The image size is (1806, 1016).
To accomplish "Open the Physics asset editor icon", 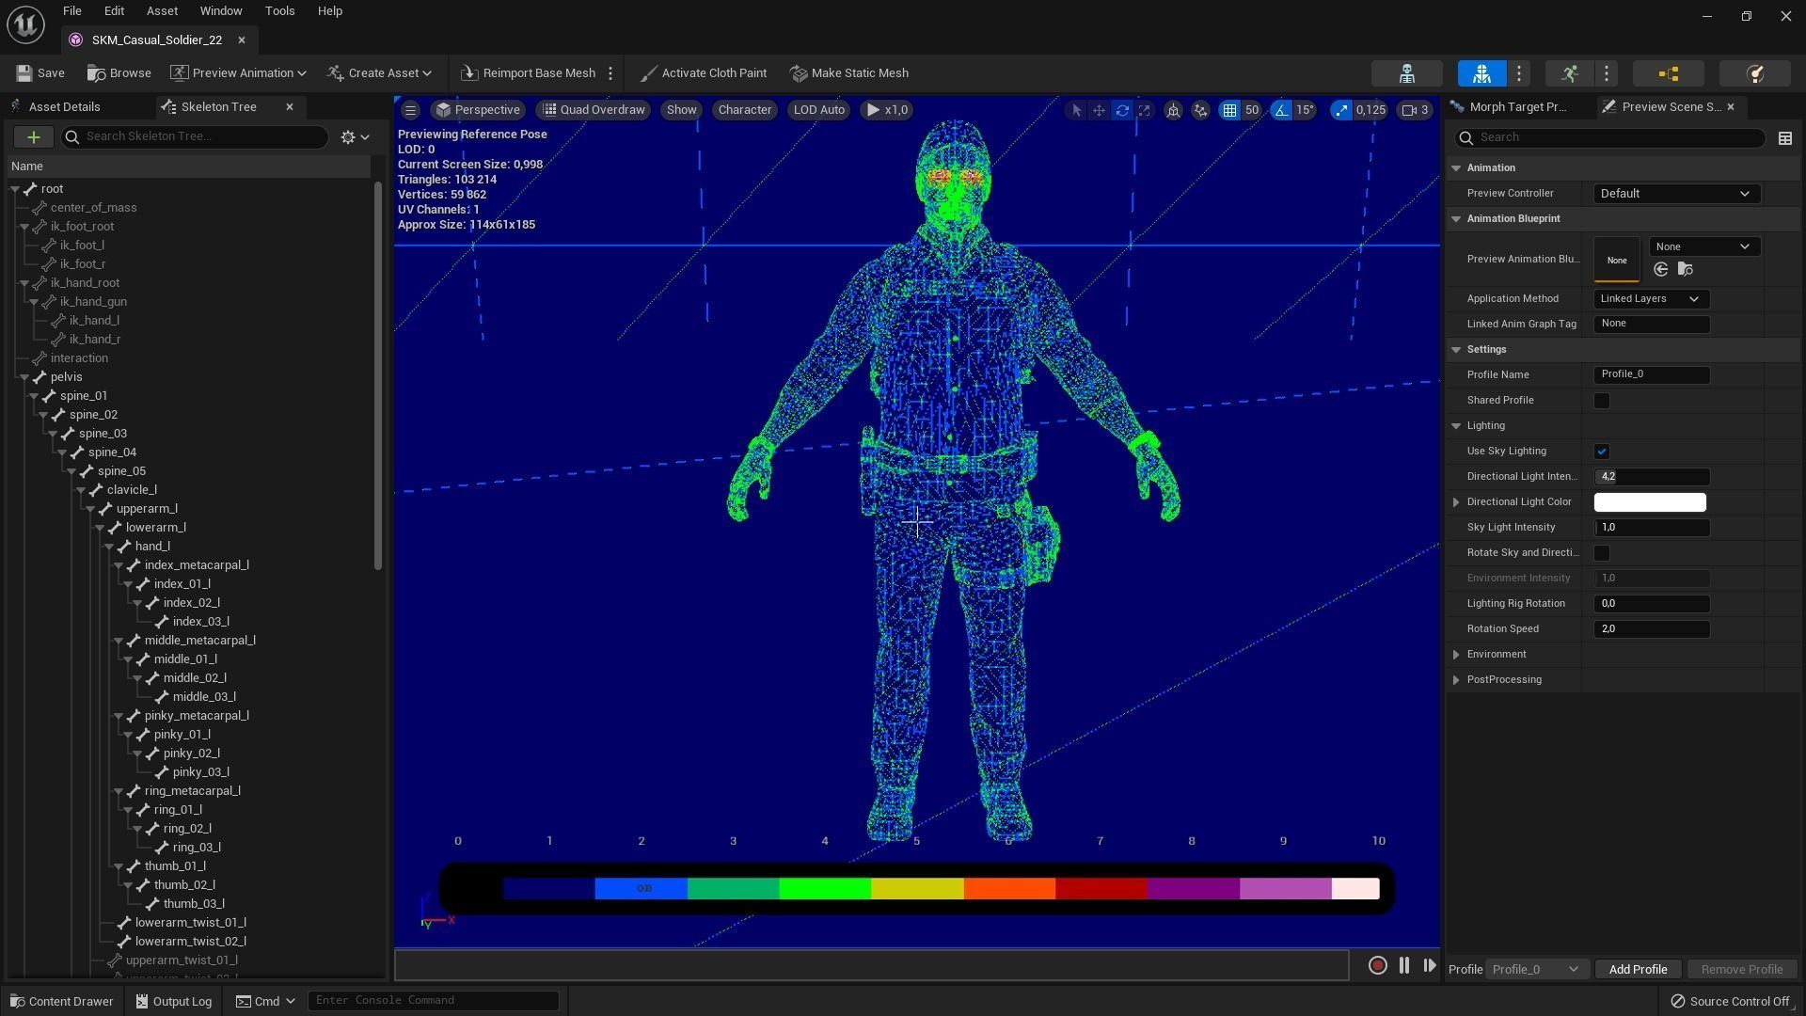I will (x=1754, y=73).
